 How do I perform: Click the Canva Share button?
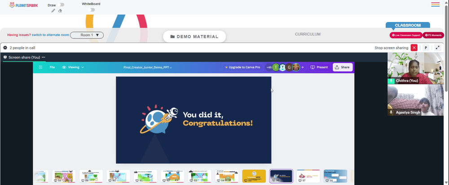click(x=343, y=67)
